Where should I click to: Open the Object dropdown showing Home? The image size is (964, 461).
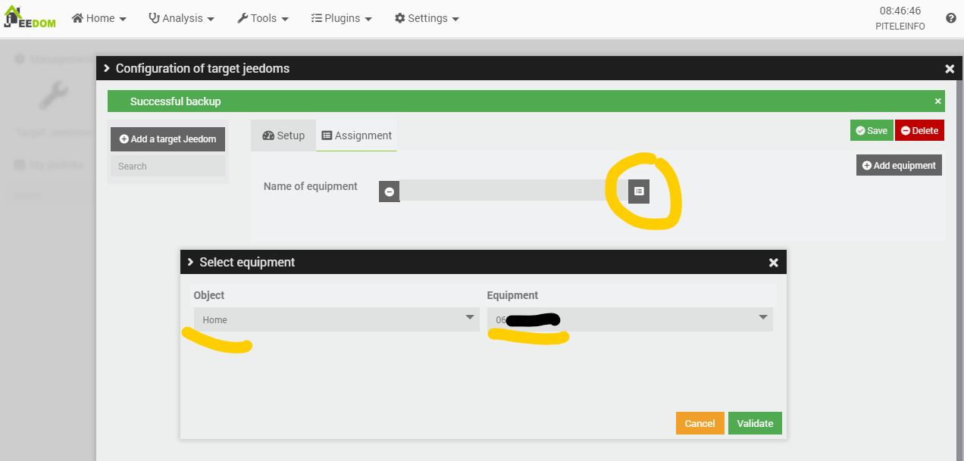pyautogui.click(x=336, y=319)
